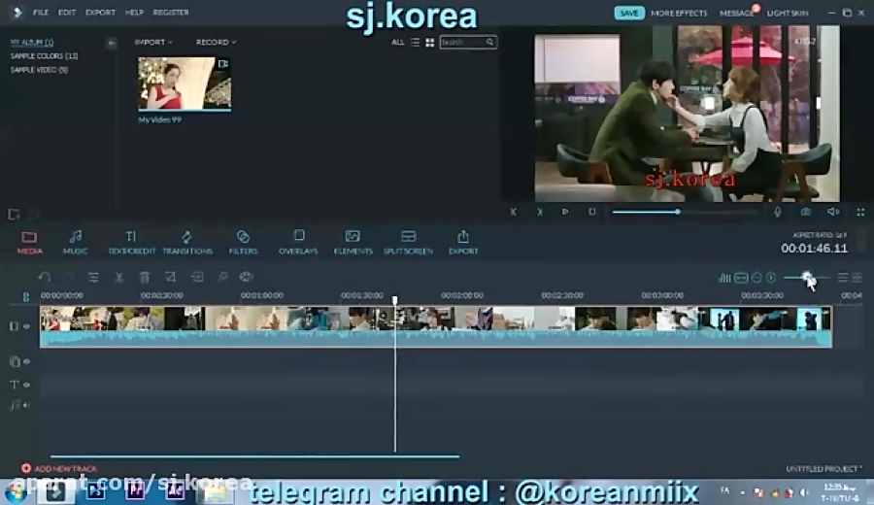Open the Split Screen panel

pos(408,242)
